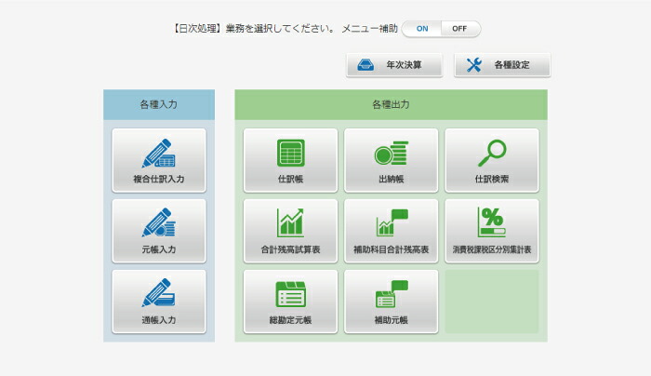The height and width of the screenshot is (376, 651).
Task: Click the tray icon in 年次決算
Action: (365, 65)
